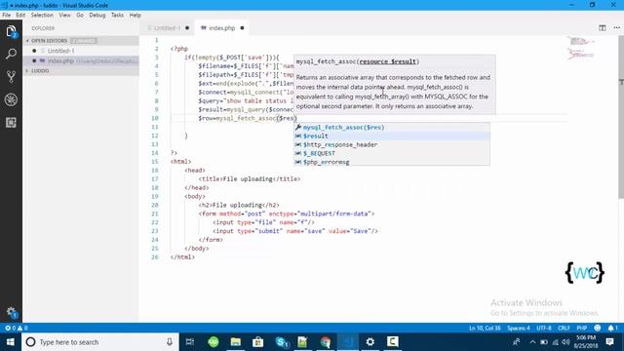The height and width of the screenshot is (351, 624).
Task: Click the Ln 10, Col 36 indicator
Action: pos(485,328)
